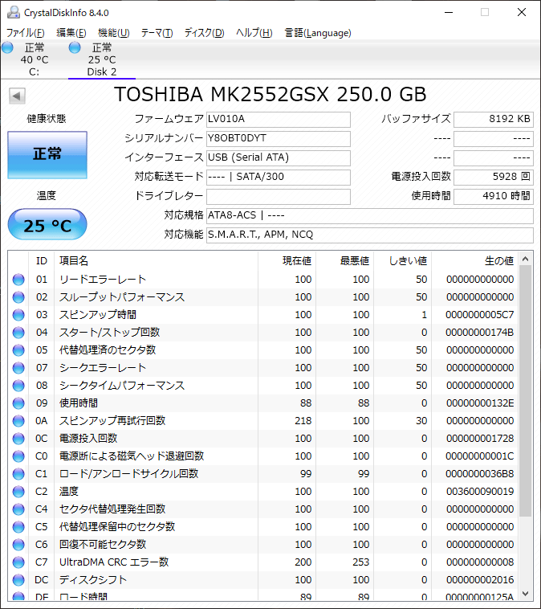Click the empty drive letter field
Image resolution: width=541 pixels, height=609 pixels.
click(x=279, y=197)
